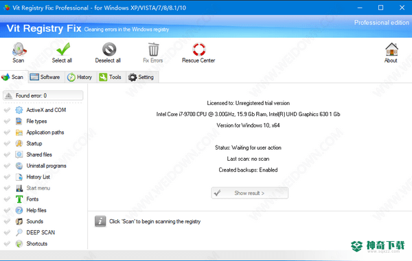Click the Application paths folder icon
Image resolution: width=412 pixels, height=261 pixels.
(x=19, y=132)
